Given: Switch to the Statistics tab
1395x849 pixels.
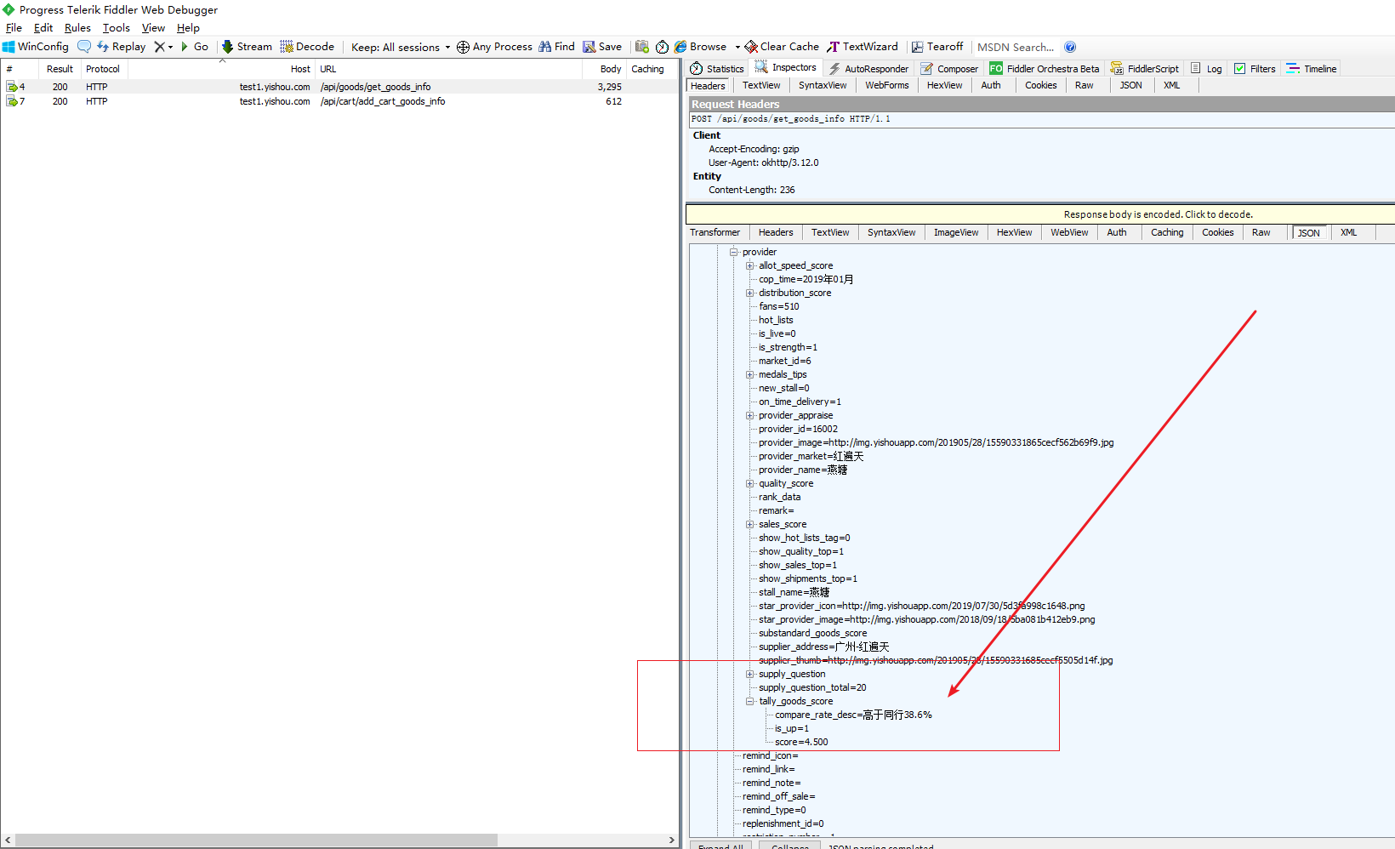Looking at the screenshot, I should [717, 69].
